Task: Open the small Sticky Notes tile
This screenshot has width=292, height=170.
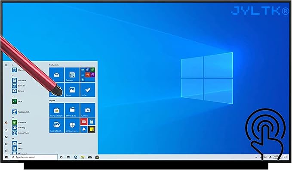Action: tap(92, 129)
